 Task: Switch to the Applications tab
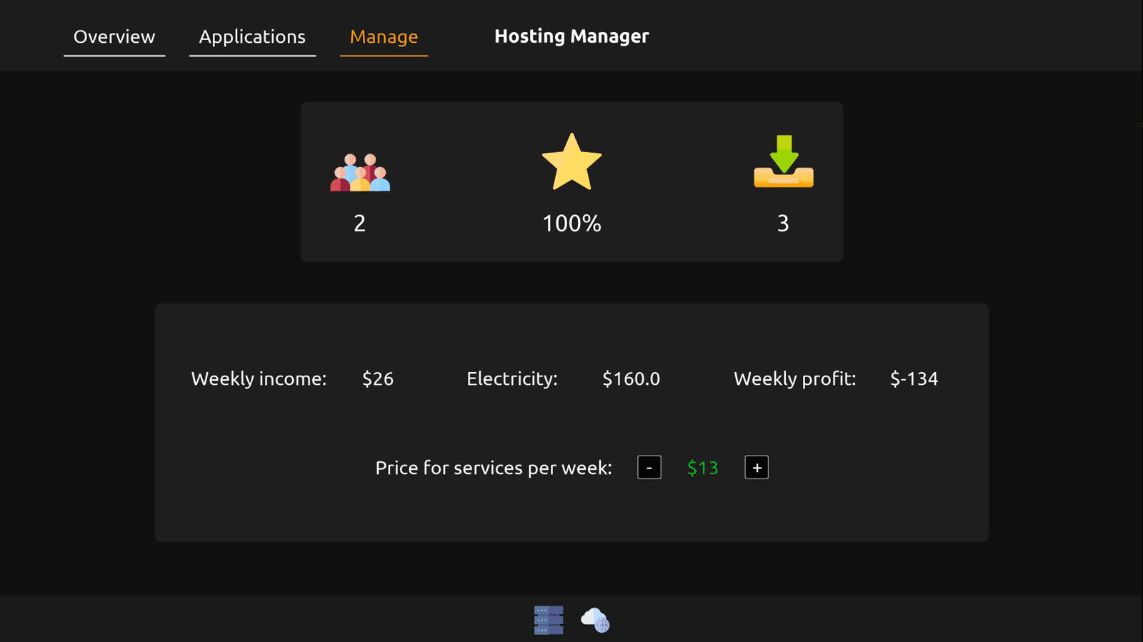[x=252, y=37]
